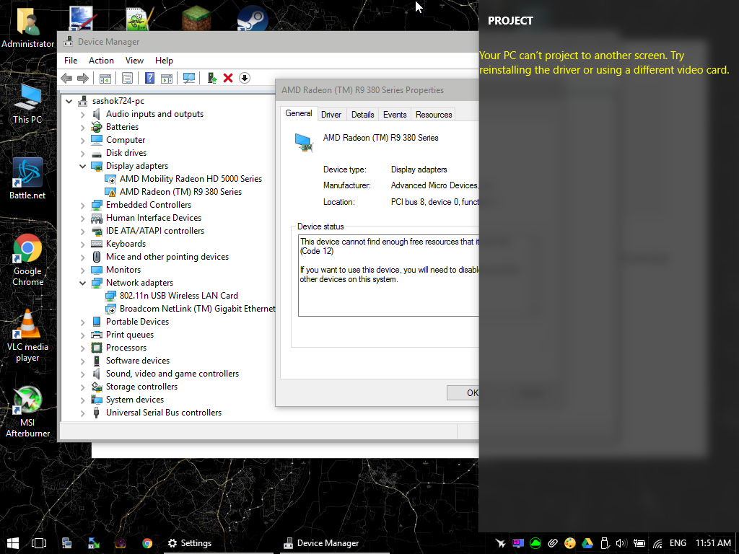Expand the Sound, video and game controllers node
The height and width of the screenshot is (554, 739).
[x=83, y=374]
